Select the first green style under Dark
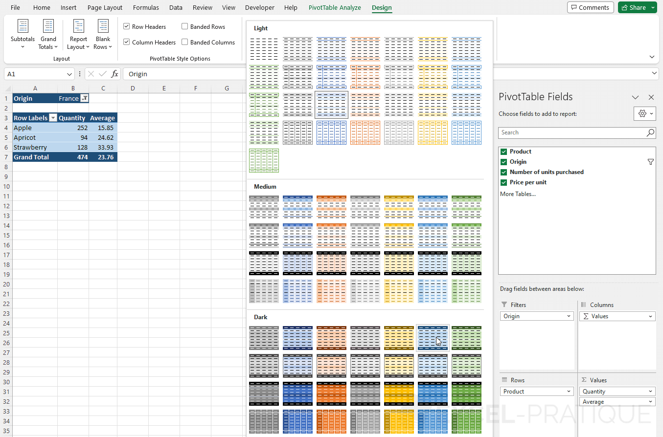Viewport: 663px width, 437px height. [x=466, y=338]
